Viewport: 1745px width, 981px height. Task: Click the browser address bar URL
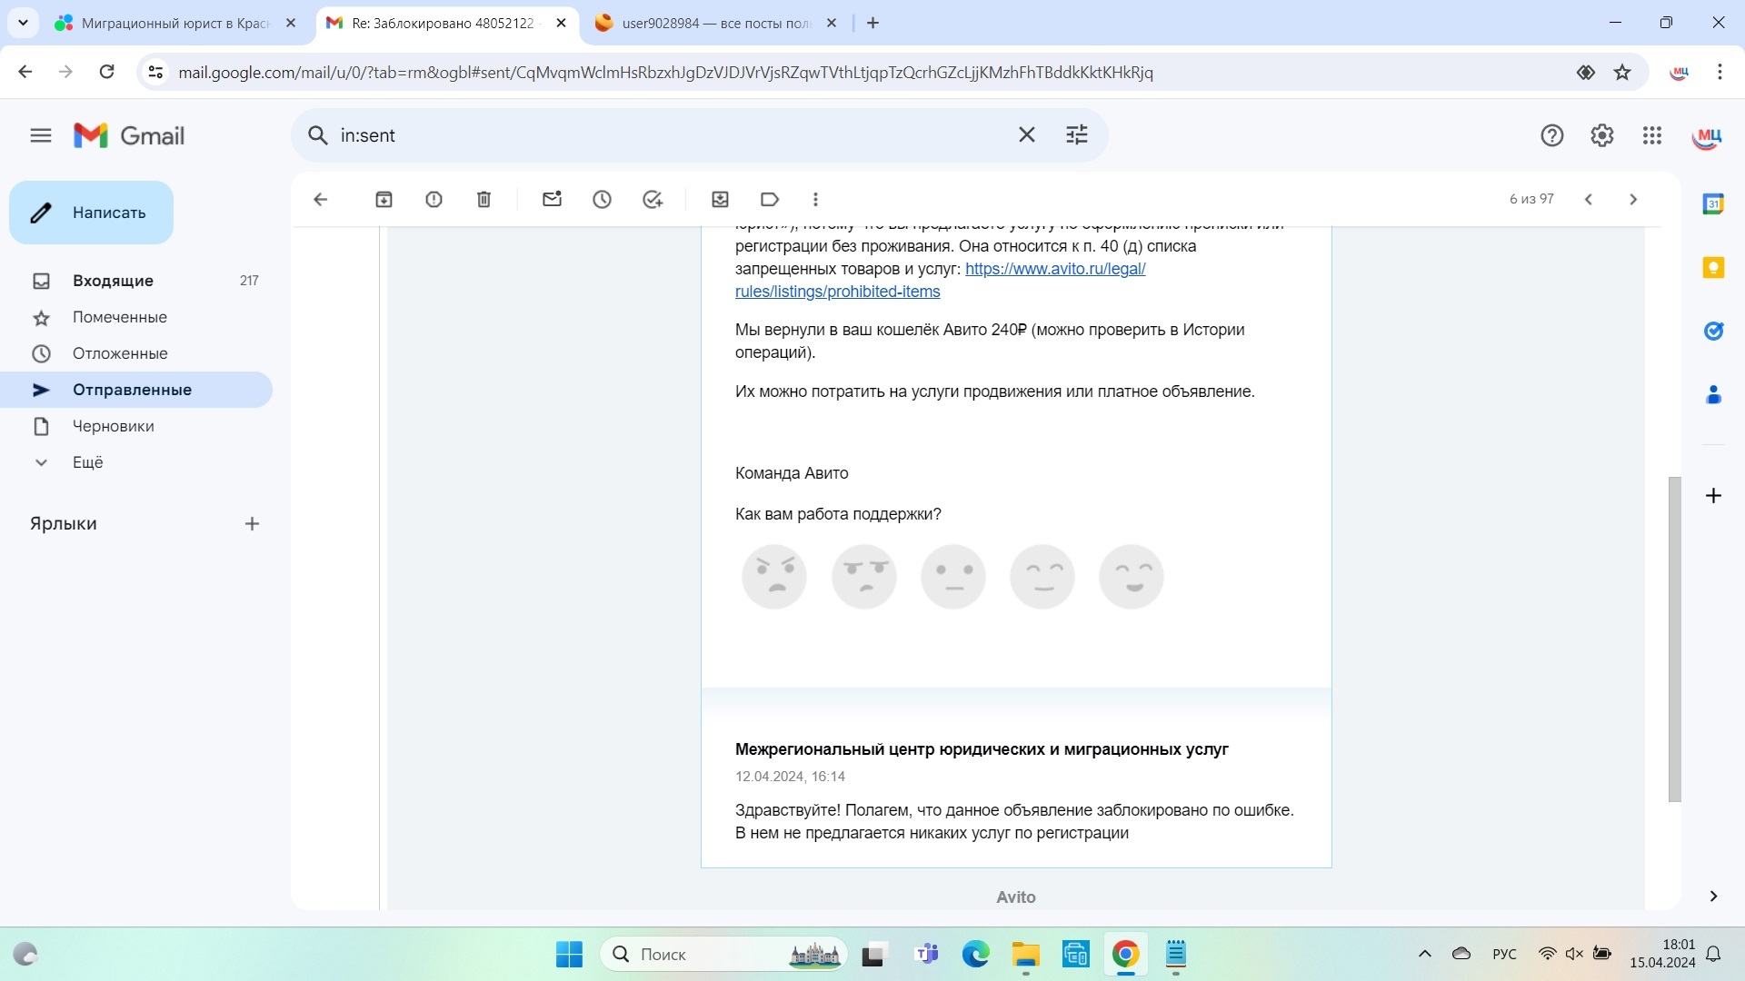tap(665, 73)
